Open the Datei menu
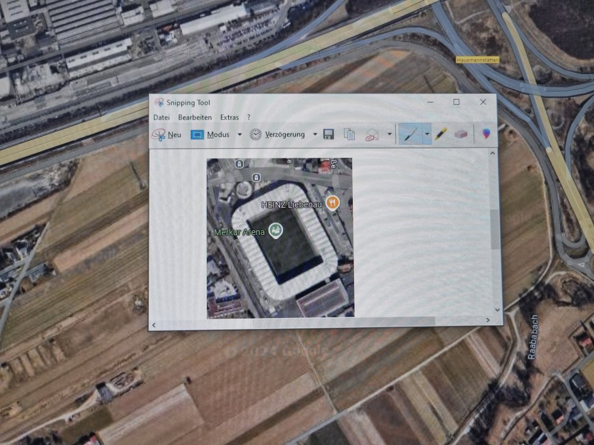Viewport: 594px width, 445px height. [x=162, y=117]
